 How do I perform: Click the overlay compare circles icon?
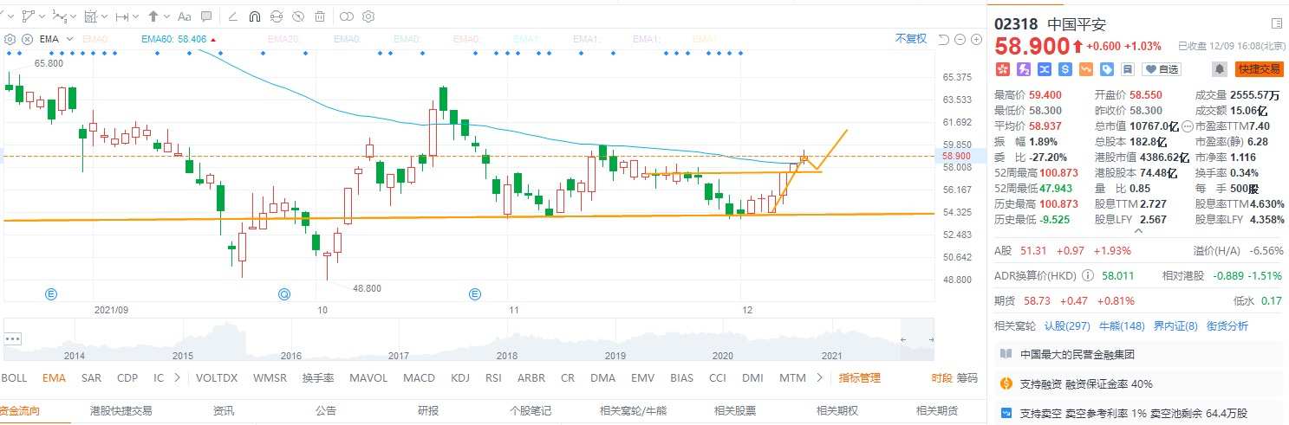[x=346, y=16]
